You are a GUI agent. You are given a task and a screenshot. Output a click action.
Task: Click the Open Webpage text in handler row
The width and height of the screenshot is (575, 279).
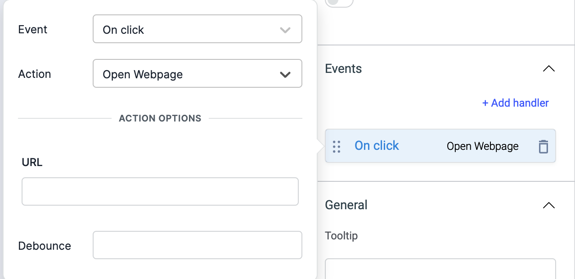(482, 146)
